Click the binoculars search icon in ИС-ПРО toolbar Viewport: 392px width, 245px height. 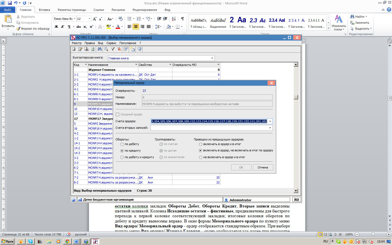point(100,49)
